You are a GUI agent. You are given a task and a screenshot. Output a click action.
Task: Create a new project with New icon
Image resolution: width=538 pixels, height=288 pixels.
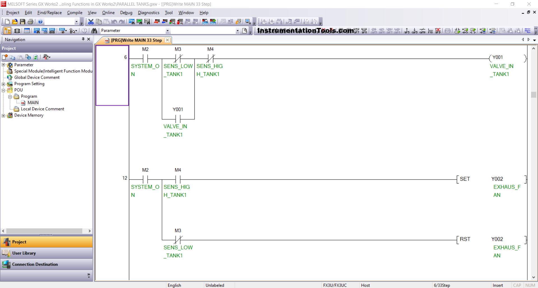7,22
